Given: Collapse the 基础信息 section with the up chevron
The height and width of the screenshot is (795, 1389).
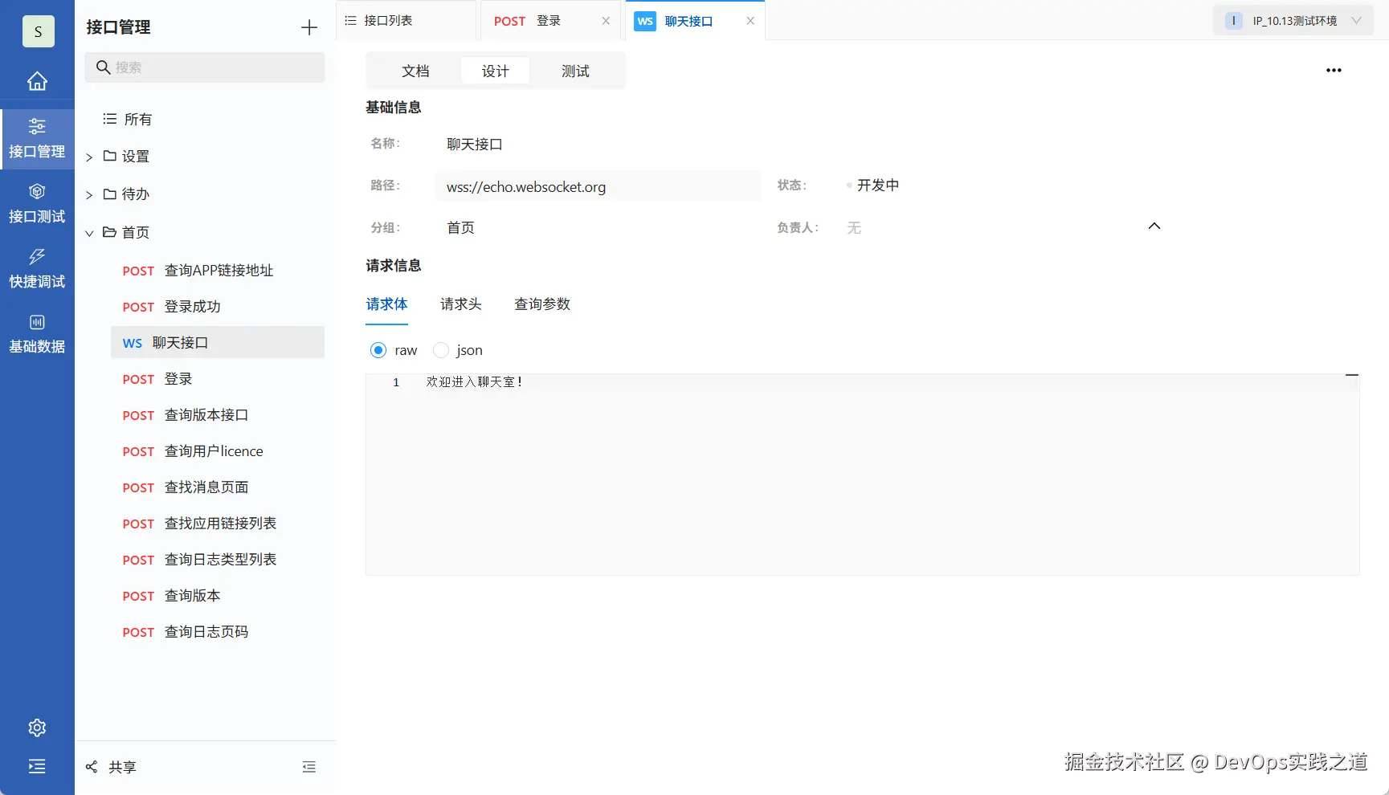Looking at the screenshot, I should [x=1154, y=226].
